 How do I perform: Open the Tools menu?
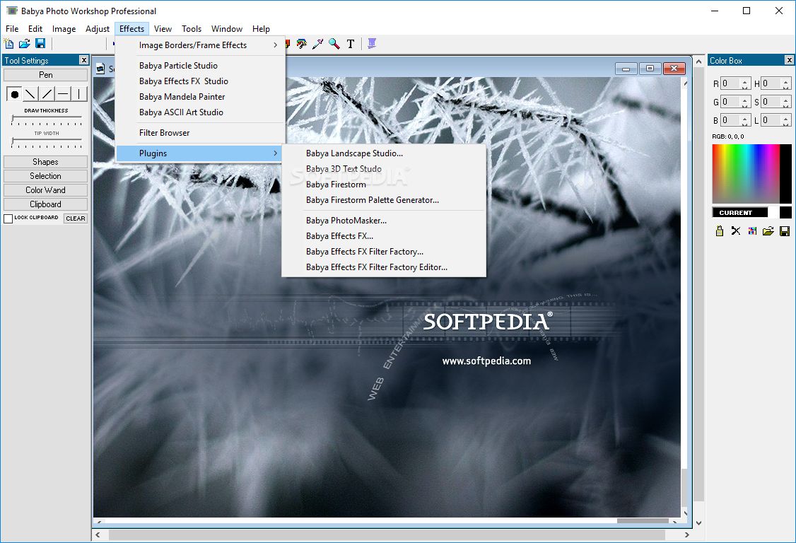[x=192, y=29]
